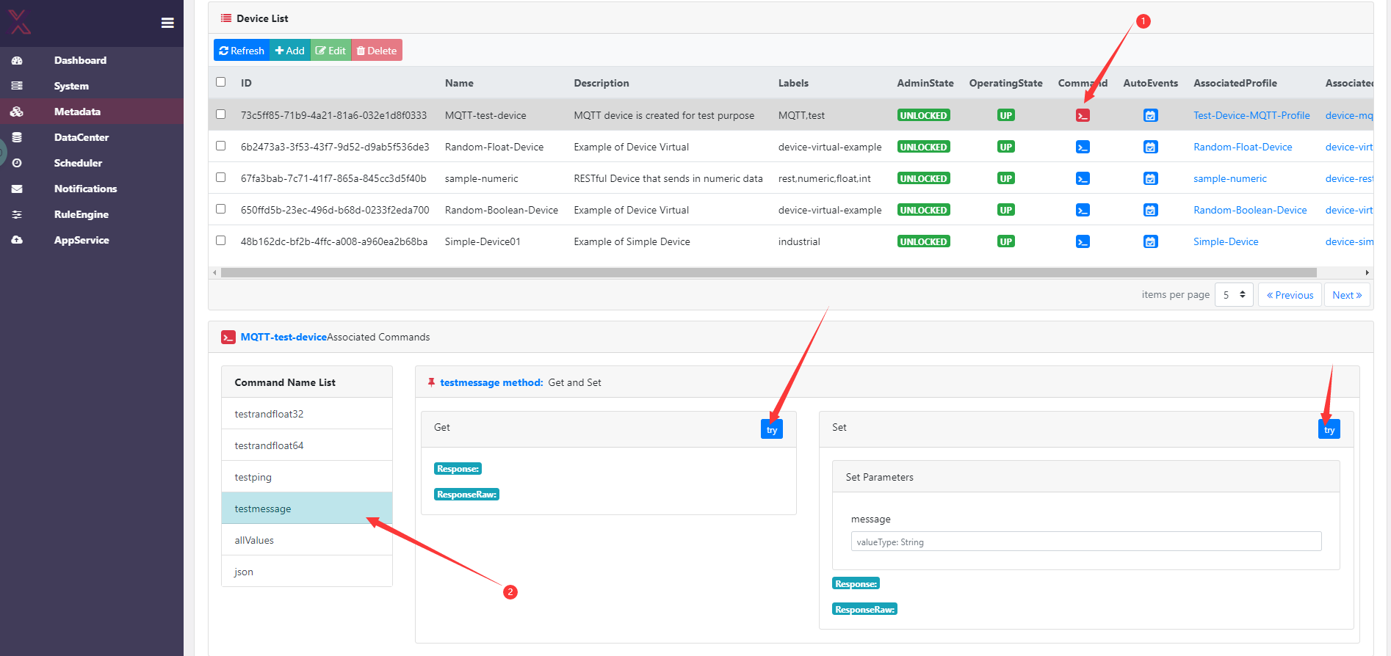This screenshot has height=656, width=1391.
Task: Select json command
Action: coord(307,572)
